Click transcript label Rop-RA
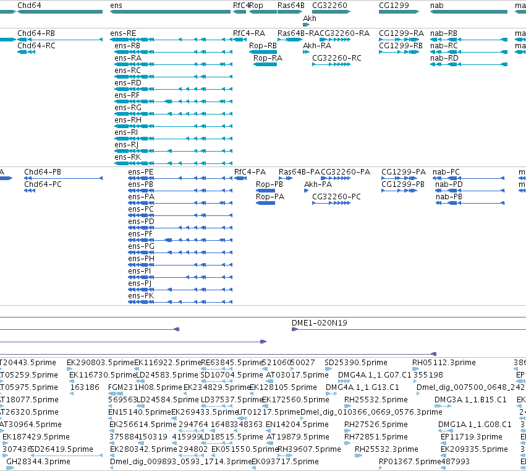 [x=268, y=58]
